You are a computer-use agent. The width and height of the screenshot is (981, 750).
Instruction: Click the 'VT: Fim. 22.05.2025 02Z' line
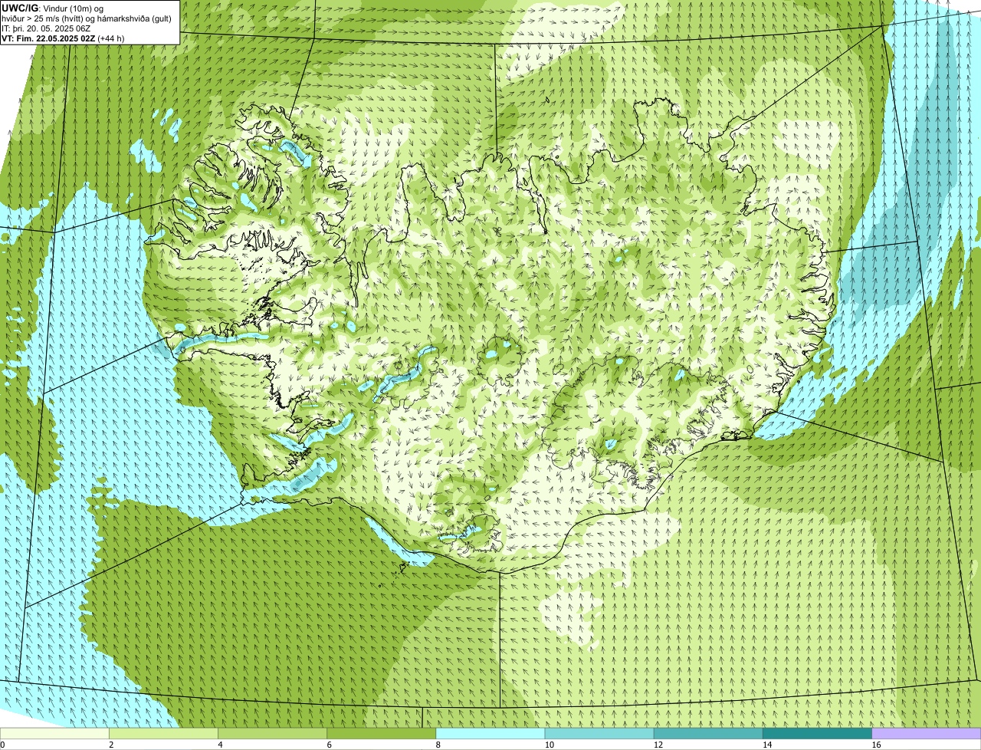(63, 38)
